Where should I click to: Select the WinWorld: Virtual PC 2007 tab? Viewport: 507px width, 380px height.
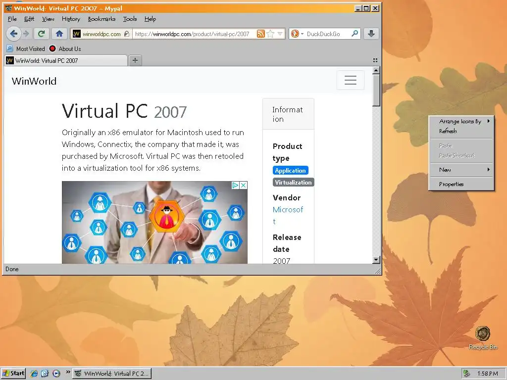coord(66,60)
